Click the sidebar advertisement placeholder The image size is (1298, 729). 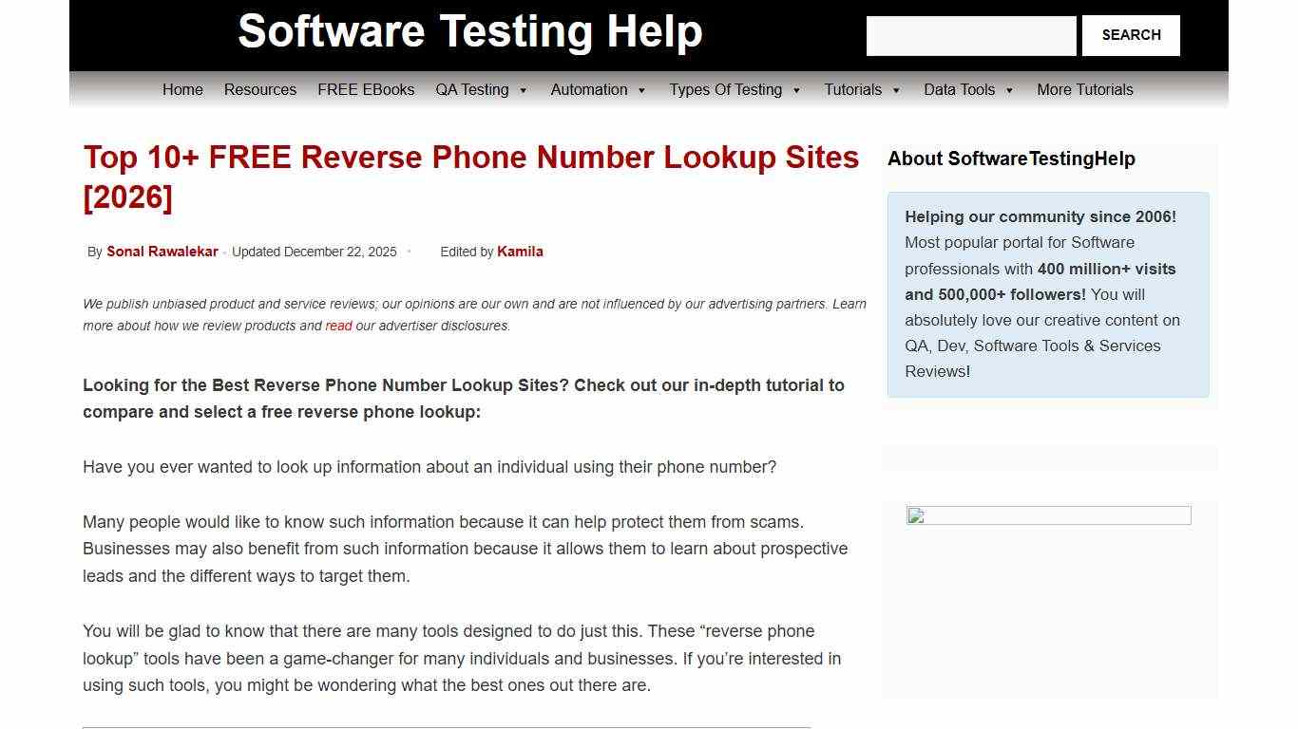pyautogui.click(x=1047, y=598)
